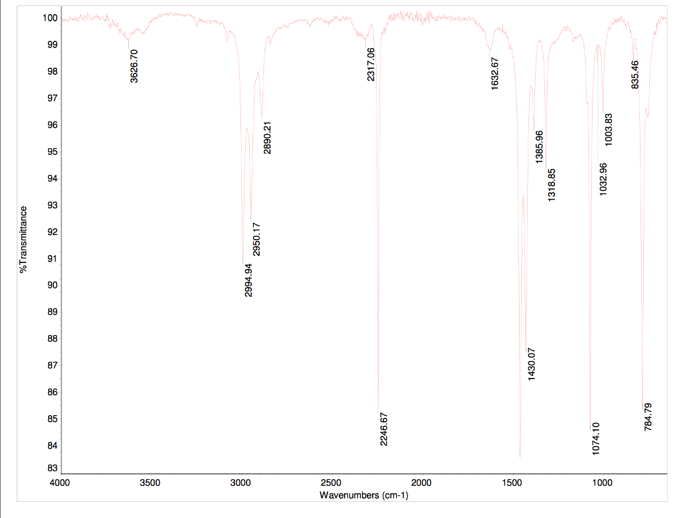Image resolution: width=684 pixels, height=518 pixels.
Task: Select the 1074.10 peak label
Action: click(594, 438)
